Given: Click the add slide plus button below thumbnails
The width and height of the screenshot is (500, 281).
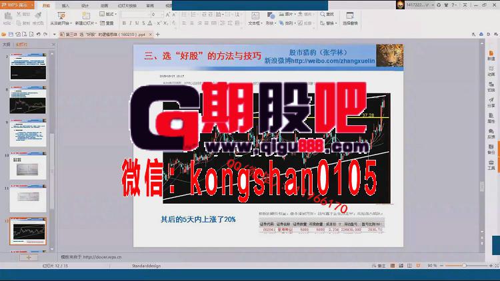Looking at the screenshot, I should tap(29, 257).
